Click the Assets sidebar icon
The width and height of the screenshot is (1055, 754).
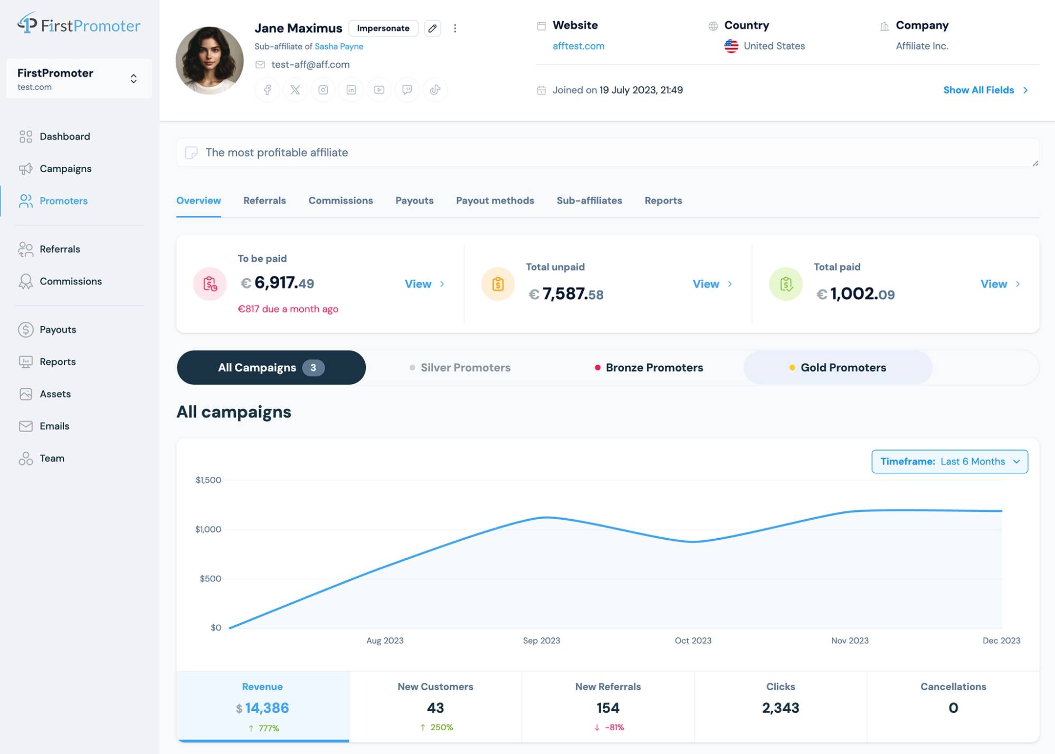pyautogui.click(x=26, y=394)
